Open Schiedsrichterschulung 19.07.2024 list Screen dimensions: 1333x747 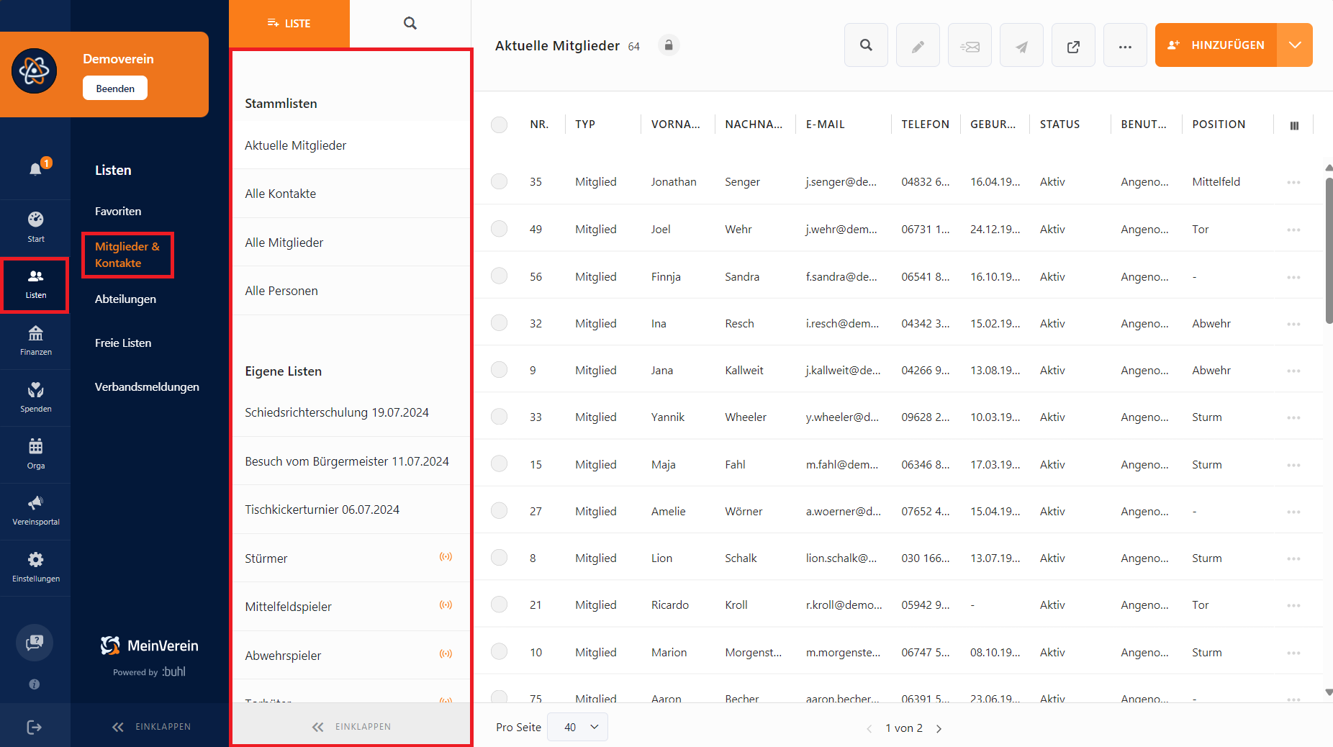[351, 412]
